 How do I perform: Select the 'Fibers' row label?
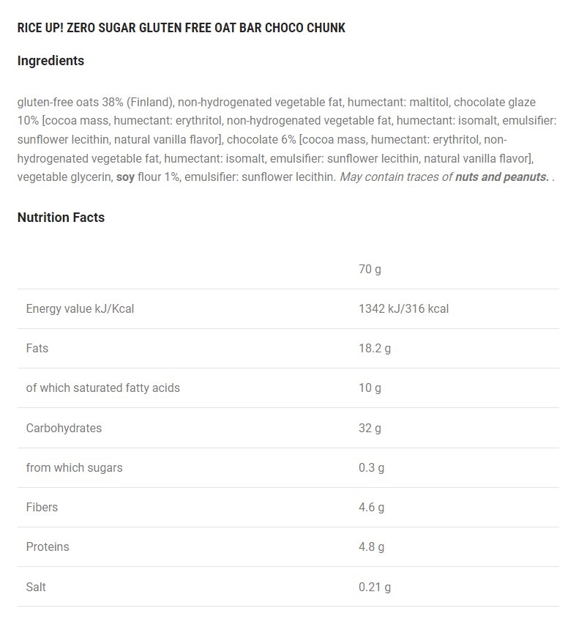[42, 507]
